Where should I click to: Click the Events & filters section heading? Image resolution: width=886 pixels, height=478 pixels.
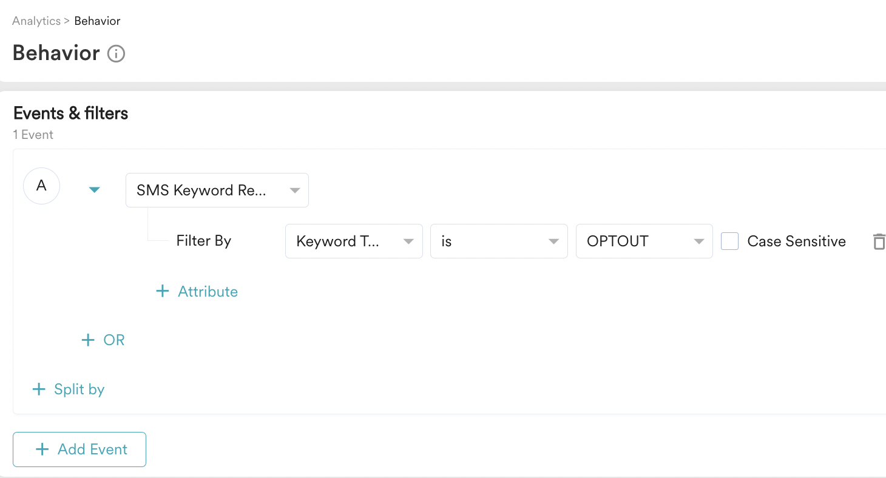point(70,113)
